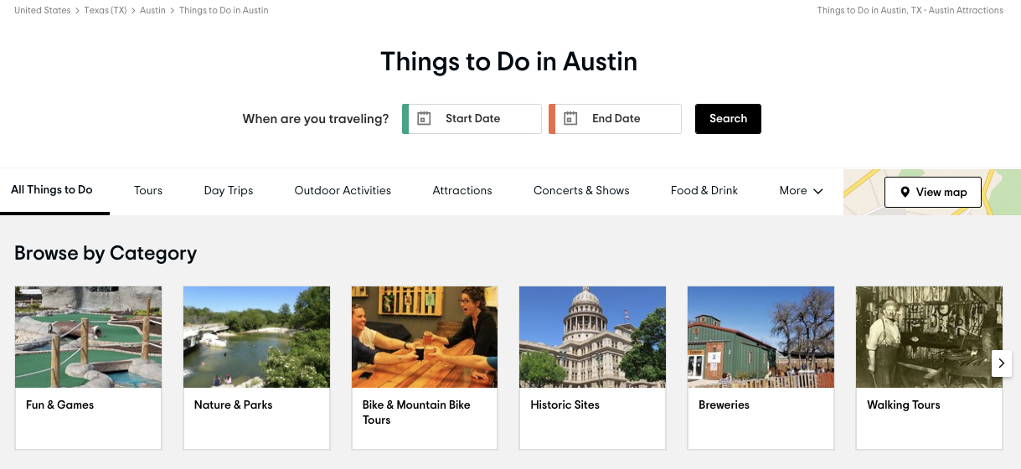
Task: Click the Texas (TX) breadcrumb link
Action: coord(106,11)
